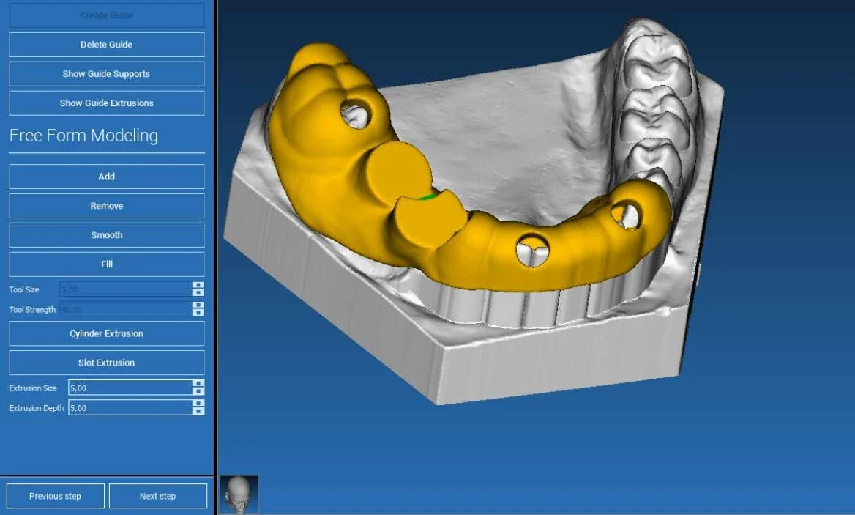Click the Delete Guide button
This screenshot has width=855, height=515.
[x=107, y=45]
